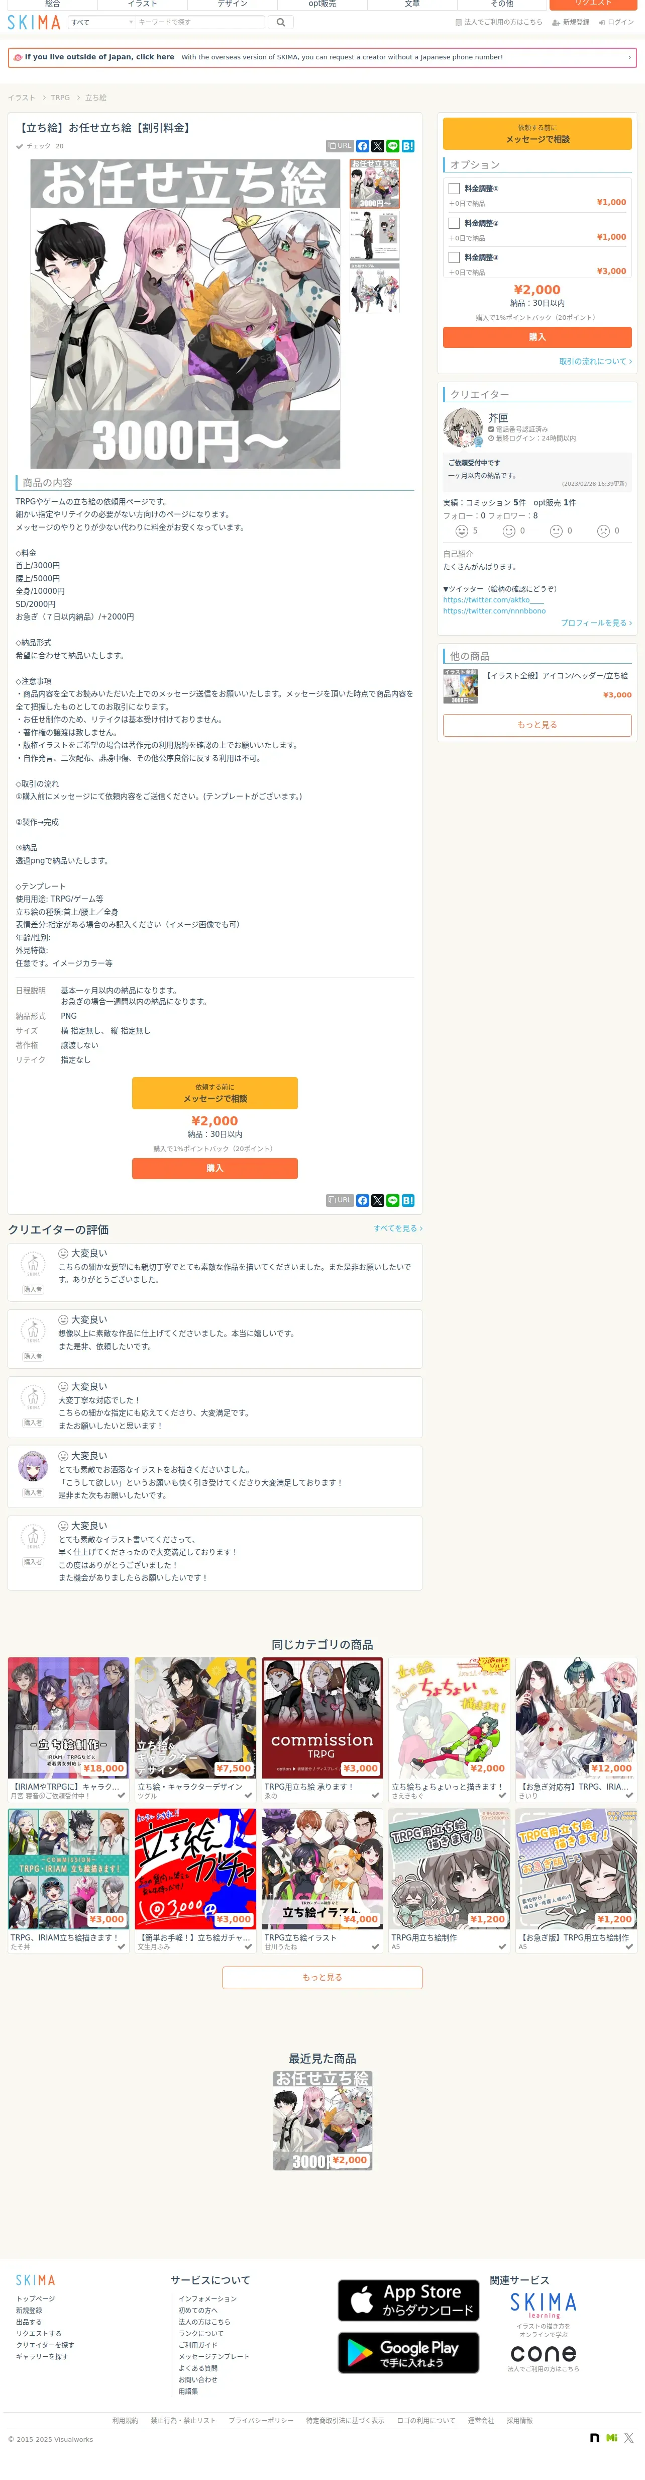The width and height of the screenshot is (645, 2480).
Task: Open the 立ち絵制作 ¥18,000 product card
Action: click(x=68, y=1729)
